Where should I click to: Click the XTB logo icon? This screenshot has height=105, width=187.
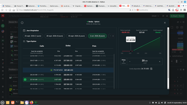click(3, 16)
